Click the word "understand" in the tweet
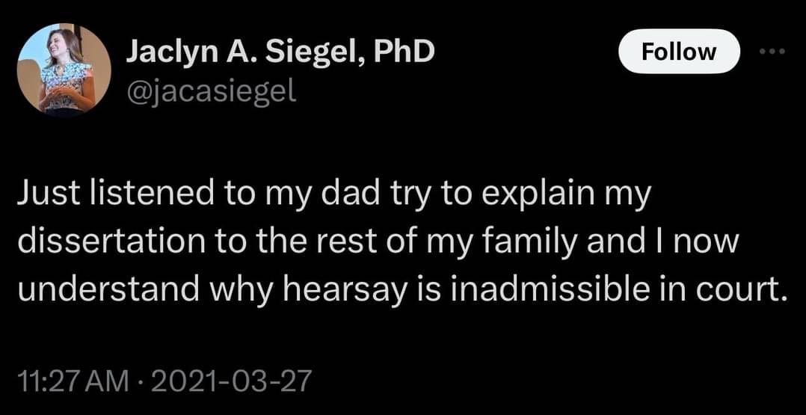806x415 pixels. coord(108,291)
